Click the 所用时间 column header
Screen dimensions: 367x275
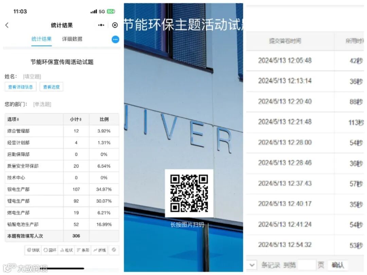point(354,41)
